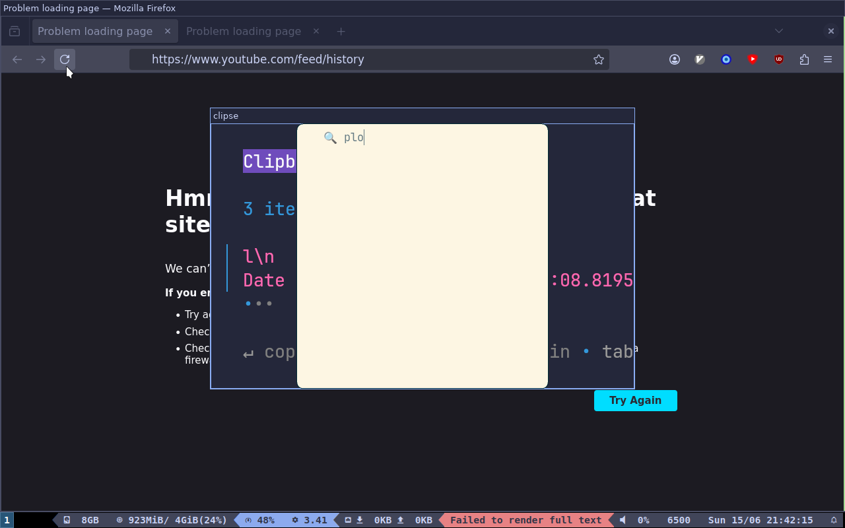Click the memory icon beside 923MiB
This screenshot has width=845, height=528.
pyautogui.click(x=119, y=520)
